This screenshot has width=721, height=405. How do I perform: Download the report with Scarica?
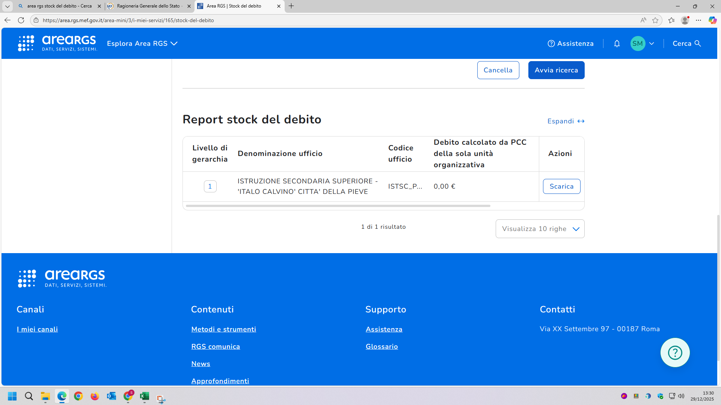click(x=561, y=186)
